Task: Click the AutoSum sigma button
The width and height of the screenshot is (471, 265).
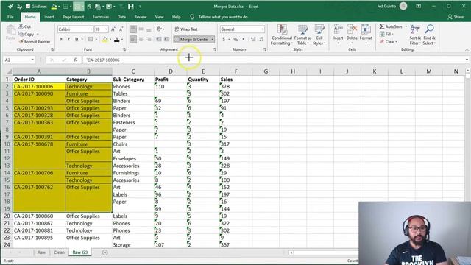Action: [390, 26]
